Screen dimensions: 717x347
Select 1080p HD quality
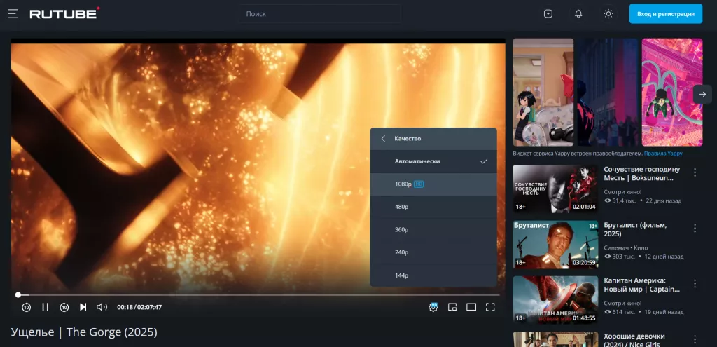click(x=433, y=184)
